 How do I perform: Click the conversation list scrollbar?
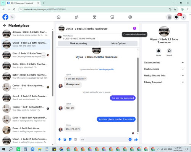pos(53,63)
